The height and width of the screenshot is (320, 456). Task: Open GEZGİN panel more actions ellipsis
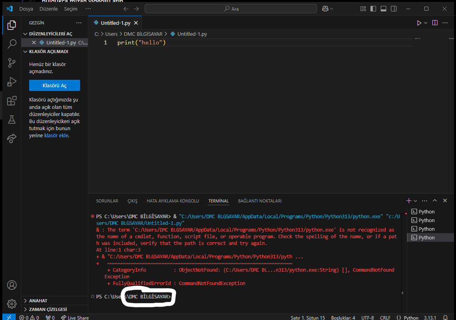tap(79, 23)
